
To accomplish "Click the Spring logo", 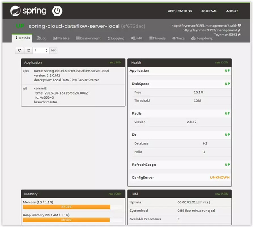I will point(28,11).
